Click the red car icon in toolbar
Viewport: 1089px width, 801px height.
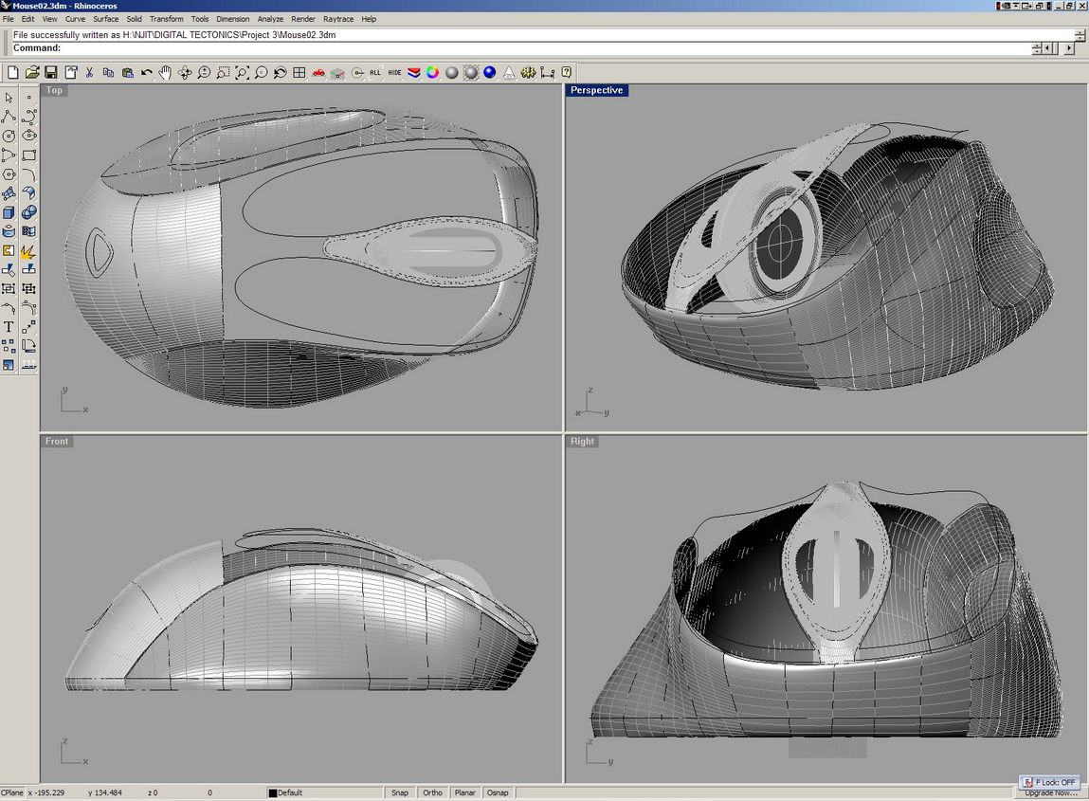[x=318, y=72]
